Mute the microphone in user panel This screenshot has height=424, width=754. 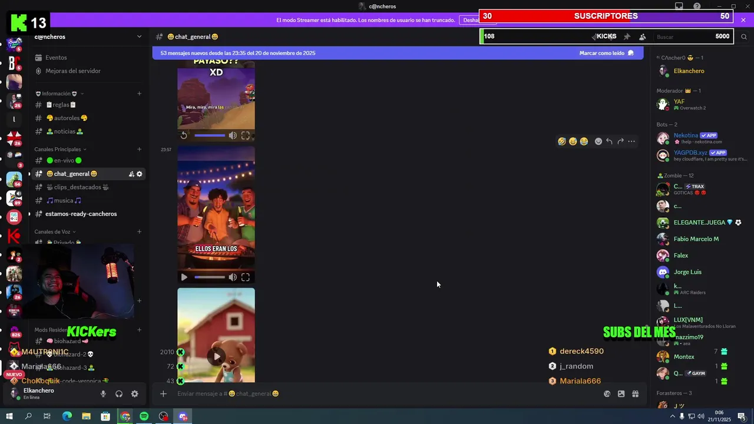click(x=103, y=394)
